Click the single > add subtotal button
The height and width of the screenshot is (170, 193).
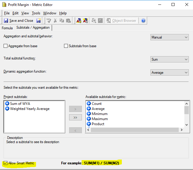pos(75,109)
